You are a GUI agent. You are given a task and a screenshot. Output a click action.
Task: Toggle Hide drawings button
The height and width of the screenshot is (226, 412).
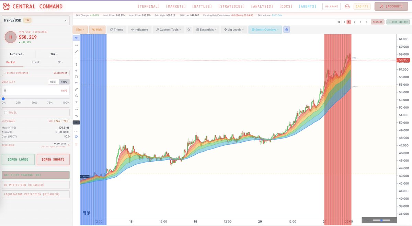(x=97, y=29)
